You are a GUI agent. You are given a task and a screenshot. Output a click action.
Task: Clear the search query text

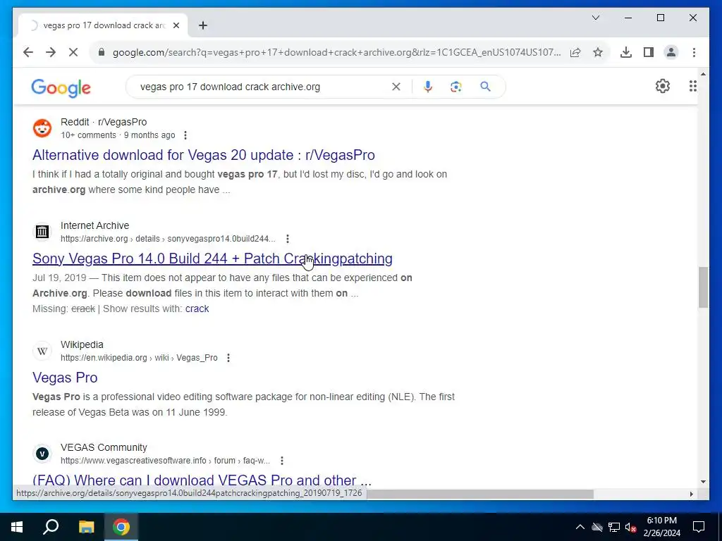coord(396,87)
